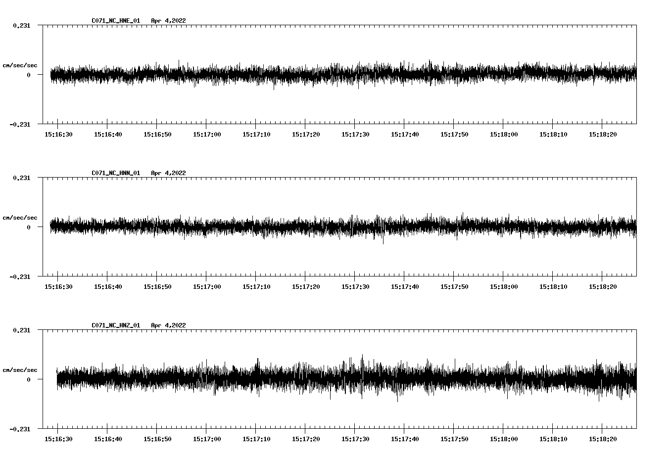Click 15:17:30 time label under HNN plot

[x=355, y=287]
